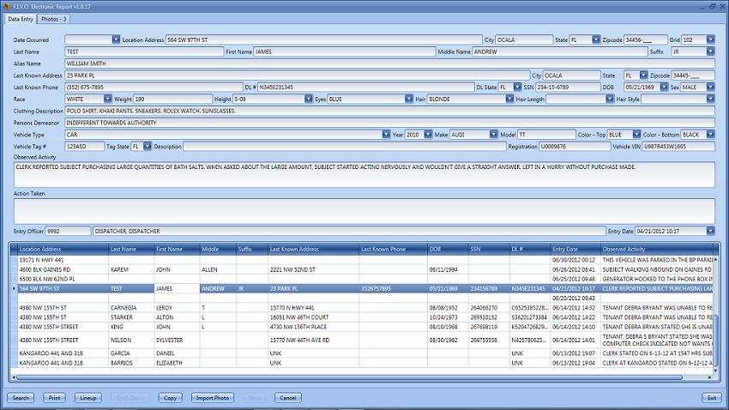This screenshot has height=410, width=729.
Task: Open the Lineup button
Action: coord(87,398)
